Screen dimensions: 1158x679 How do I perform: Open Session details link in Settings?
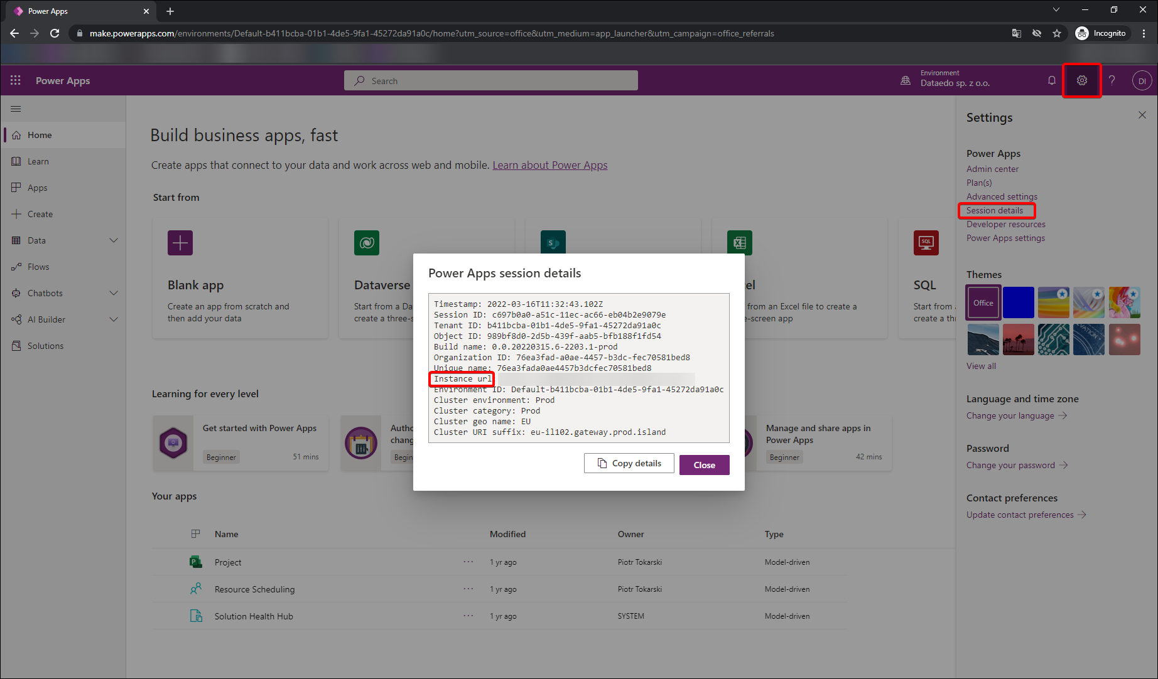click(995, 211)
